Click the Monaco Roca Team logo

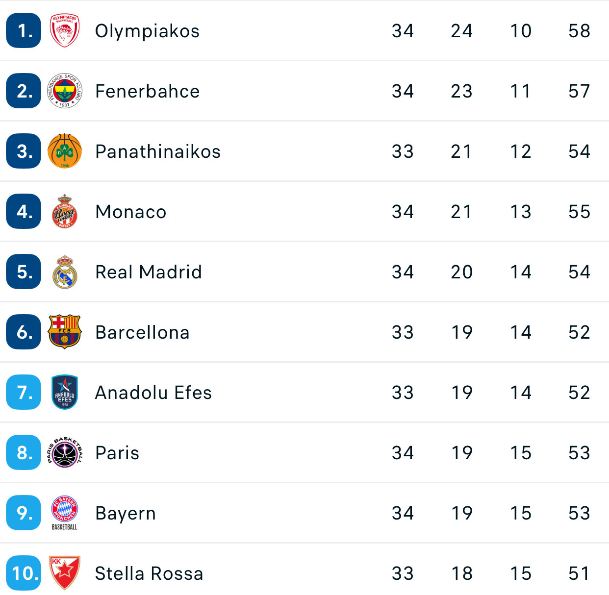click(65, 211)
